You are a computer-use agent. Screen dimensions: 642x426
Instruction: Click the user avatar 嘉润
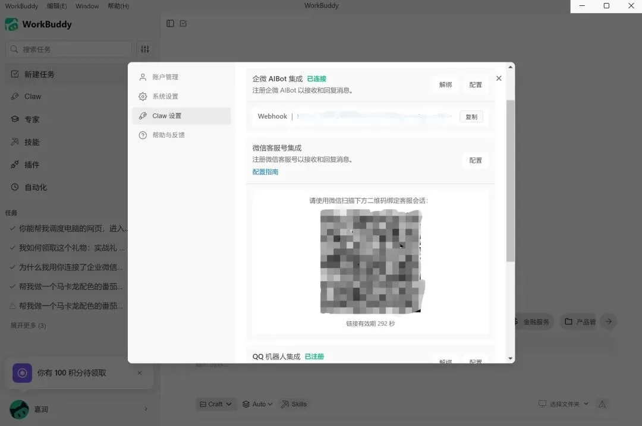19,409
